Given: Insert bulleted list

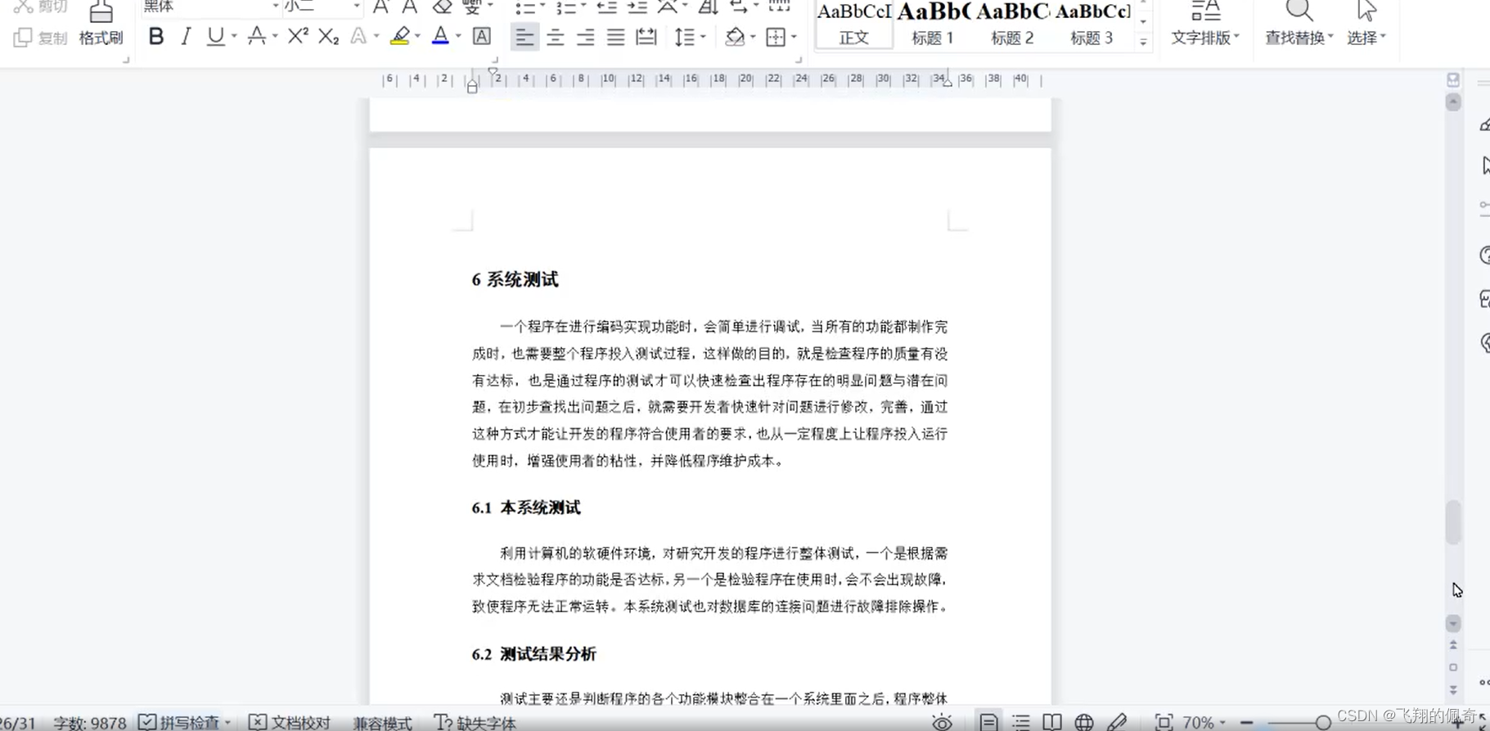Looking at the screenshot, I should [525, 7].
